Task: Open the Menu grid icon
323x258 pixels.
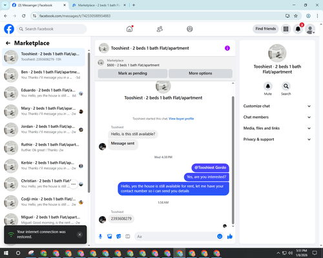Action: [x=286, y=29]
